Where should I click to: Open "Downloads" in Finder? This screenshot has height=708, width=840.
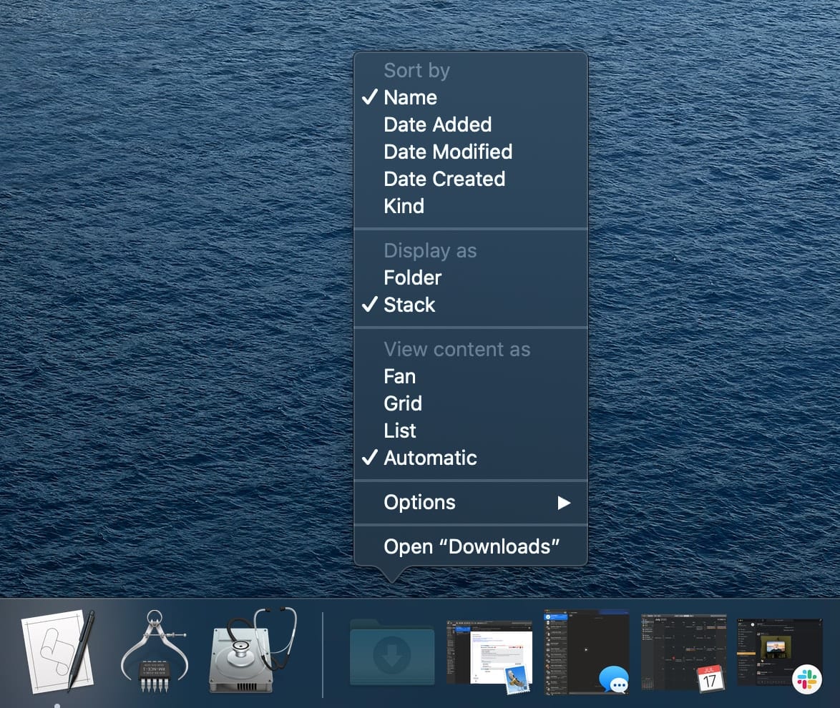(471, 546)
